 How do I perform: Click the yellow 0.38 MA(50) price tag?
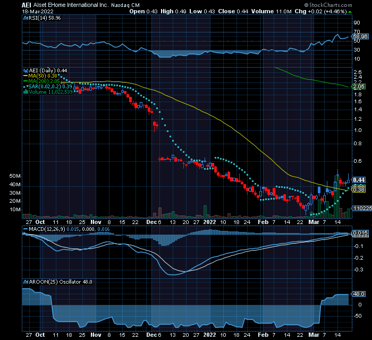click(x=359, y=189)
